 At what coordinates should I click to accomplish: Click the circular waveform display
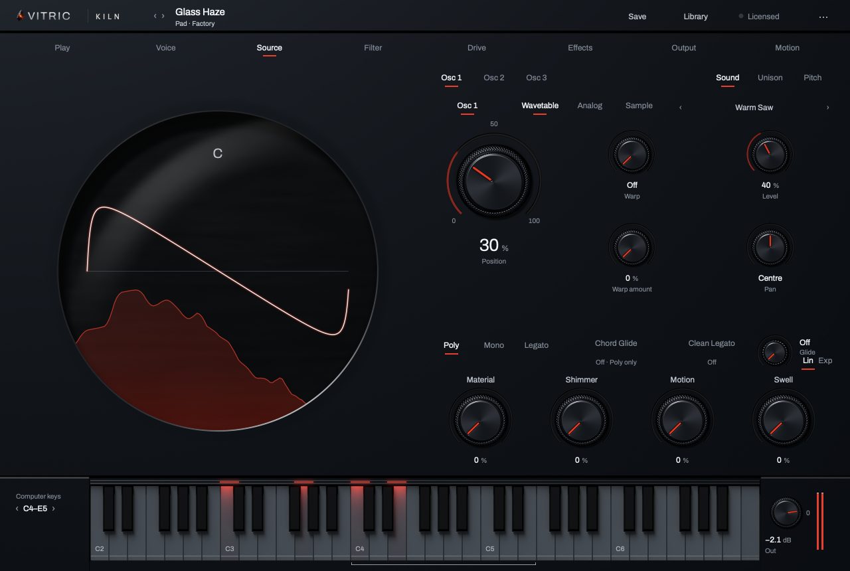(218, 270)
